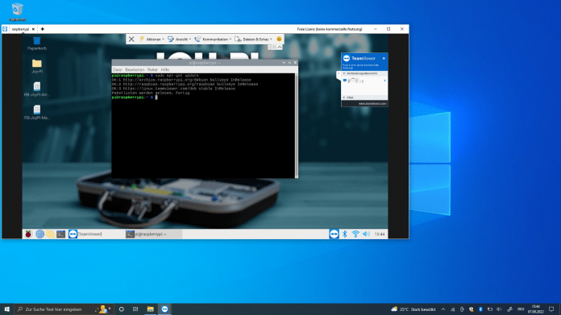The image size is (561, 315).
Task: Open the Hilfe menu in the terminal
Action: (165, 70)
